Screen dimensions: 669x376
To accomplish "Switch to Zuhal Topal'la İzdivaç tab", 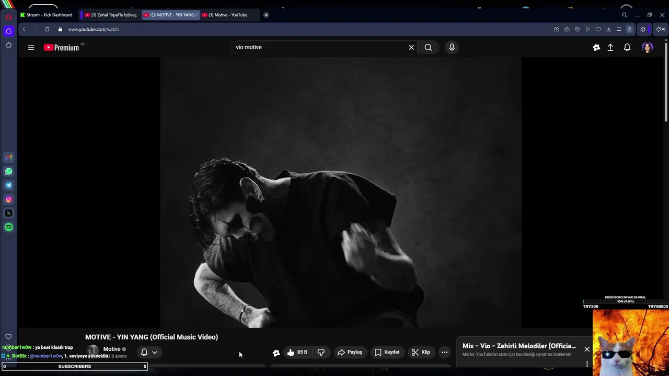I will pyautogui.click(x=110, y=15).
